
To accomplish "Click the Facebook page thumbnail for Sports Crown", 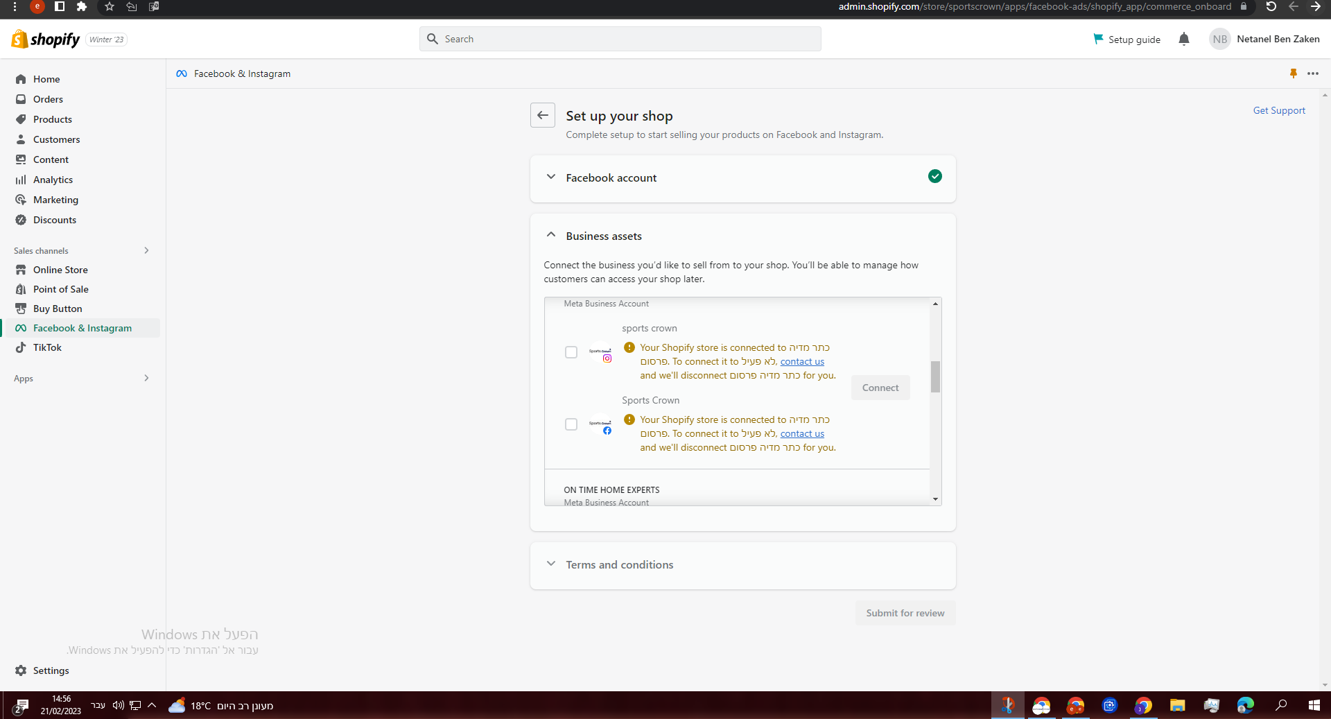I will 600,424.
